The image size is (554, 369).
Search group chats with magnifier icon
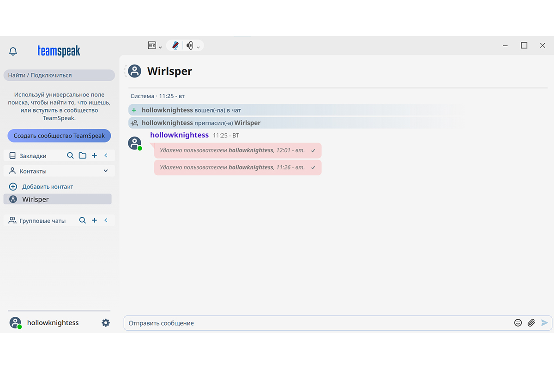[x=82, y=220]
